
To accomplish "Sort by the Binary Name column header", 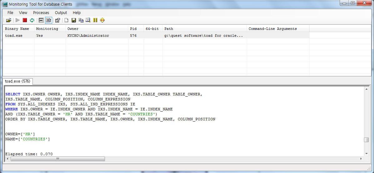I will click(x=17, y=29).
